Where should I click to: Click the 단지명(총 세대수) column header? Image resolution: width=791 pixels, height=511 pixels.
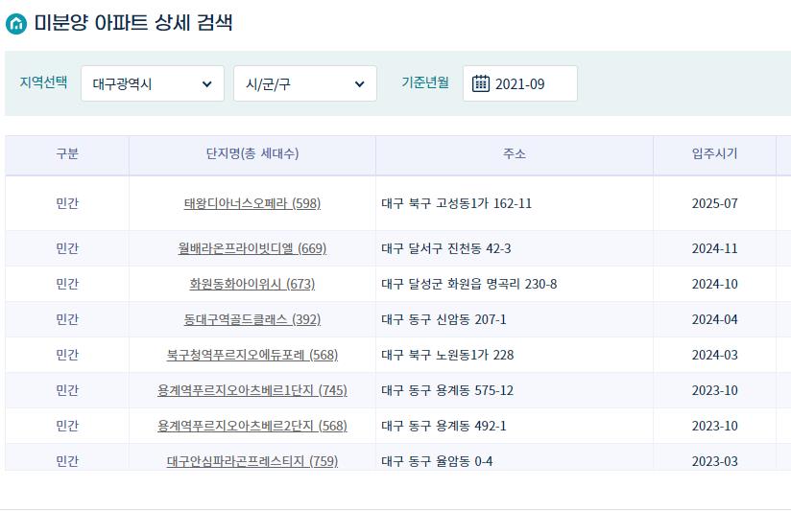coord(252,153)
